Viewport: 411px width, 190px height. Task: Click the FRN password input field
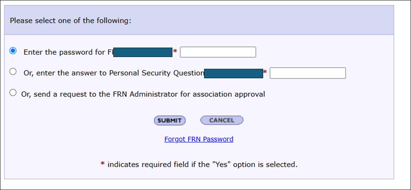click(x=218, y=52)
